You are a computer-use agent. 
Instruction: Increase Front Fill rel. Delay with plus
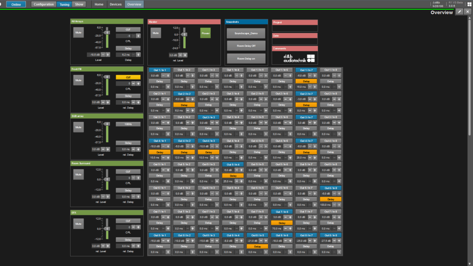(x=138, y=103)
